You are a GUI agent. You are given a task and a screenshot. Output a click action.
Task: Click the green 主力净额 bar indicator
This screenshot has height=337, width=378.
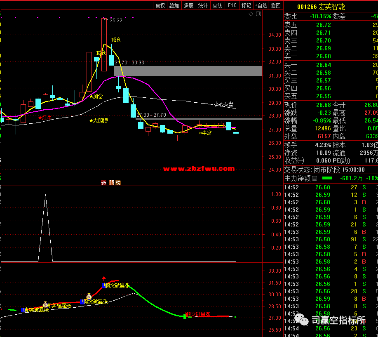[327, 178]
